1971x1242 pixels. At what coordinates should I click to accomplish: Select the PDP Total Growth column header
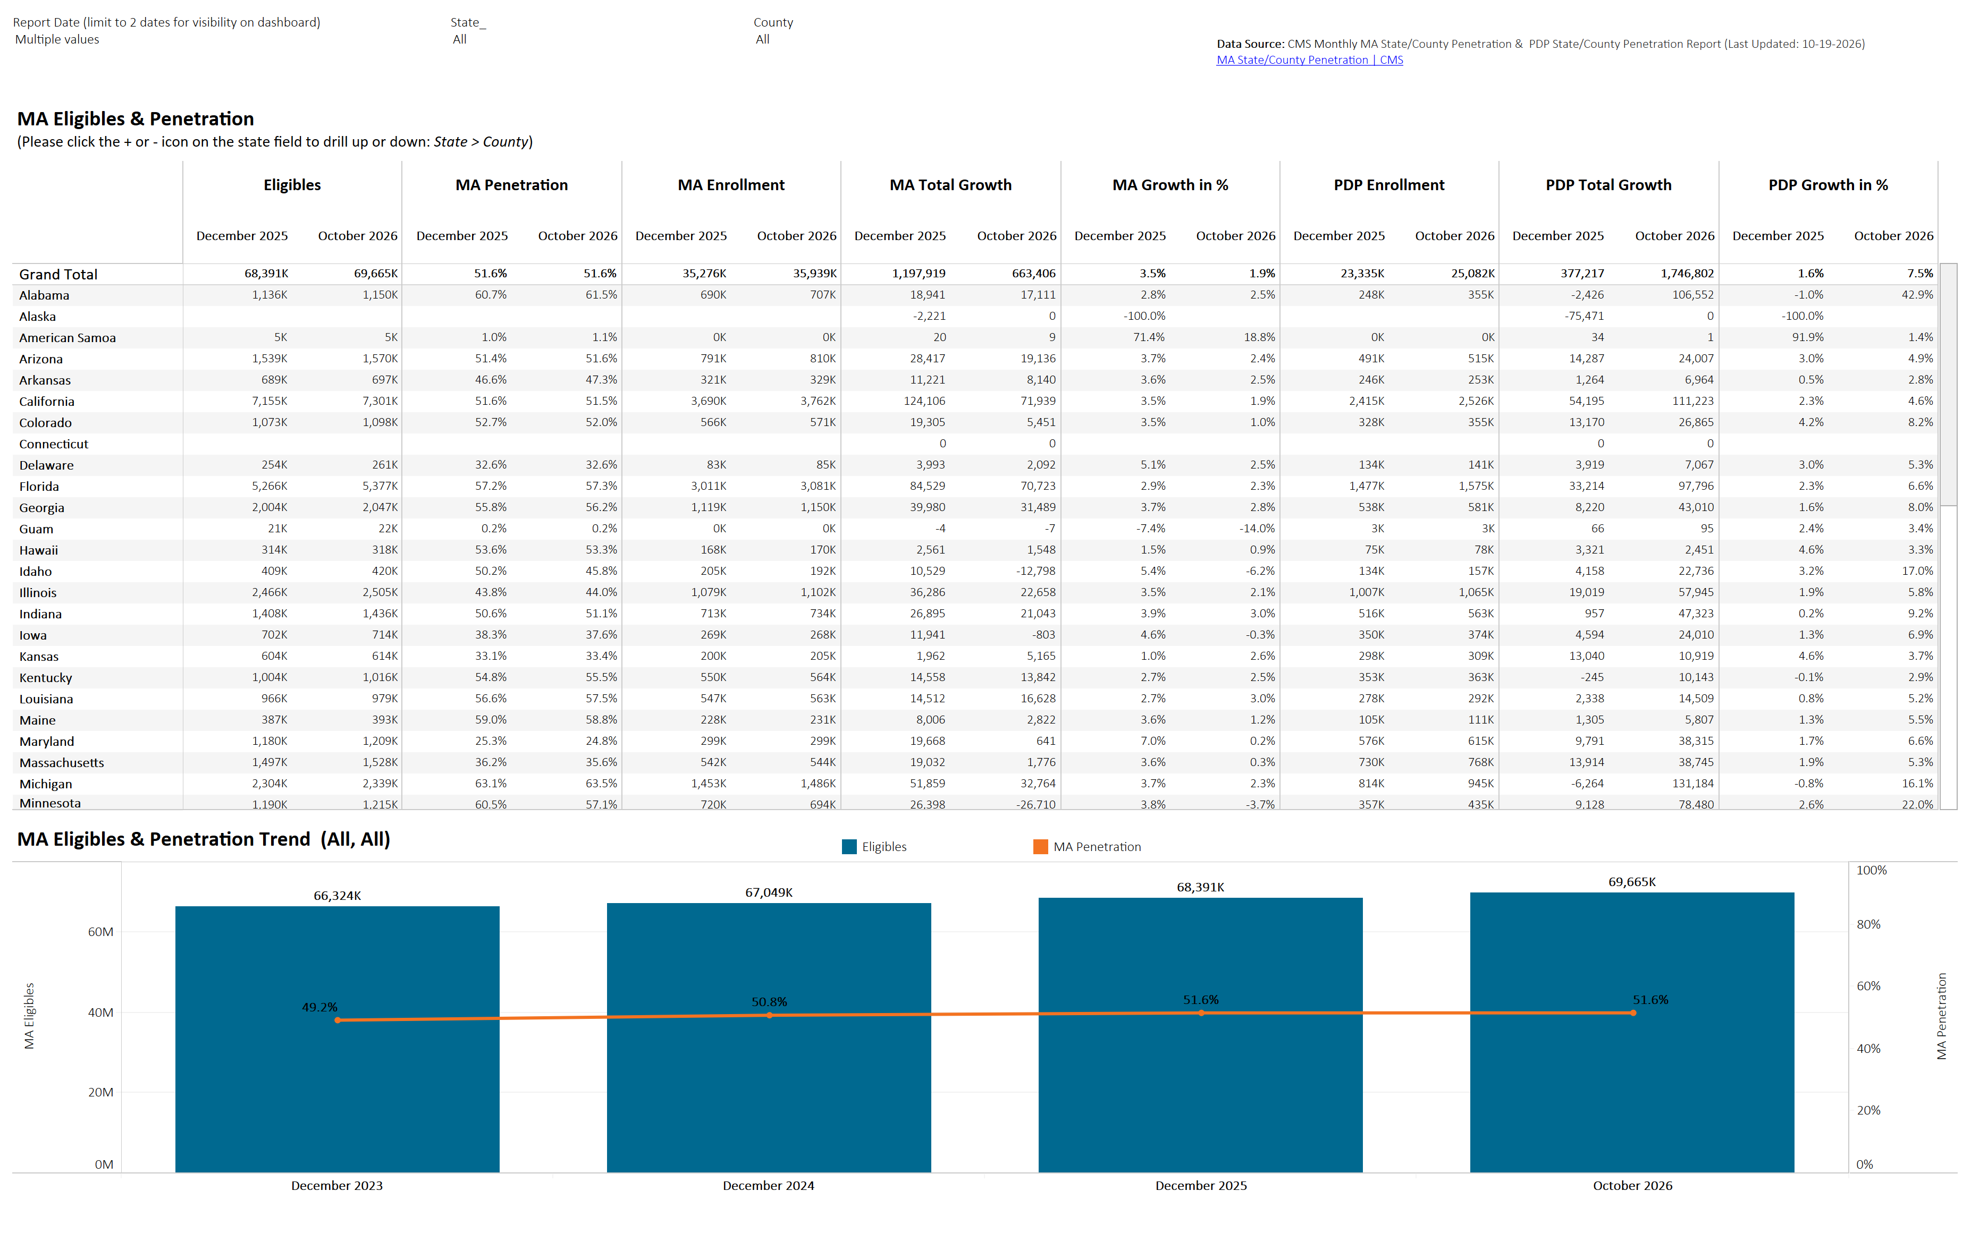pyautogui.click(x=1608, y=185)
